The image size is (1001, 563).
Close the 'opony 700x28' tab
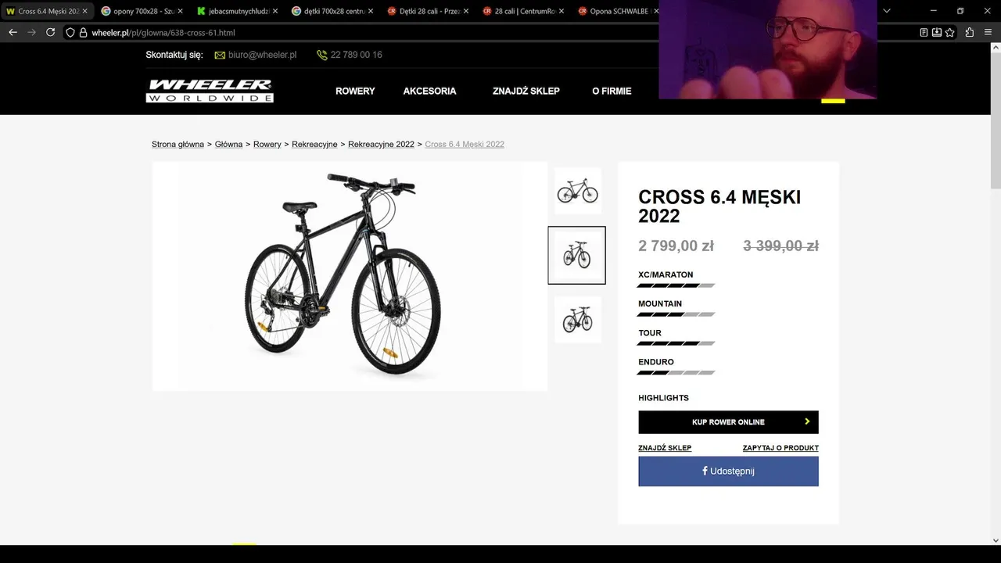pos(180,11)
